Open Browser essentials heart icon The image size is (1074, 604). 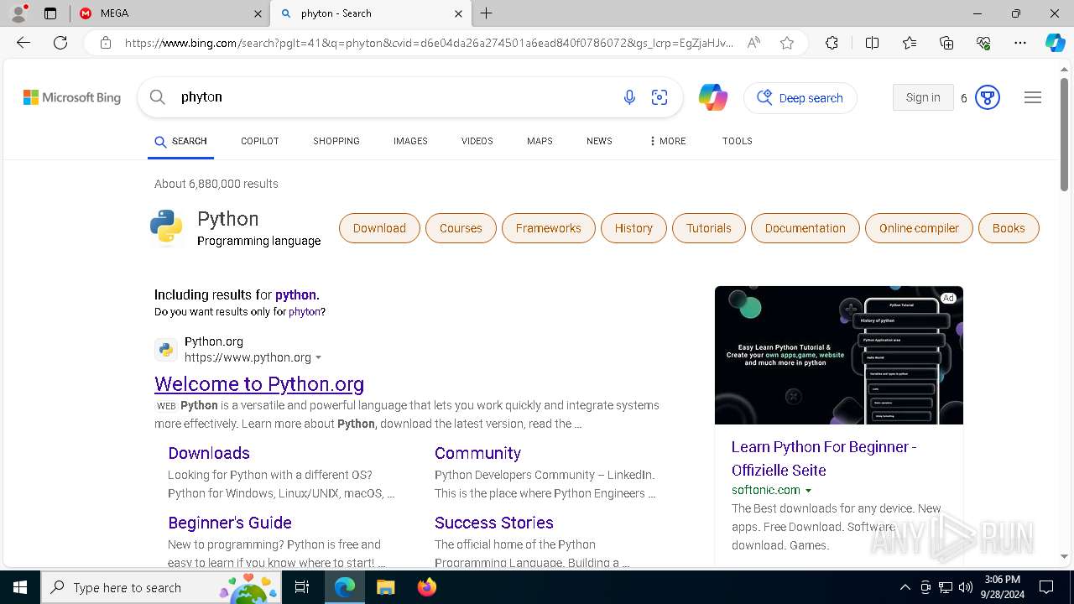(x=983, y=43)
